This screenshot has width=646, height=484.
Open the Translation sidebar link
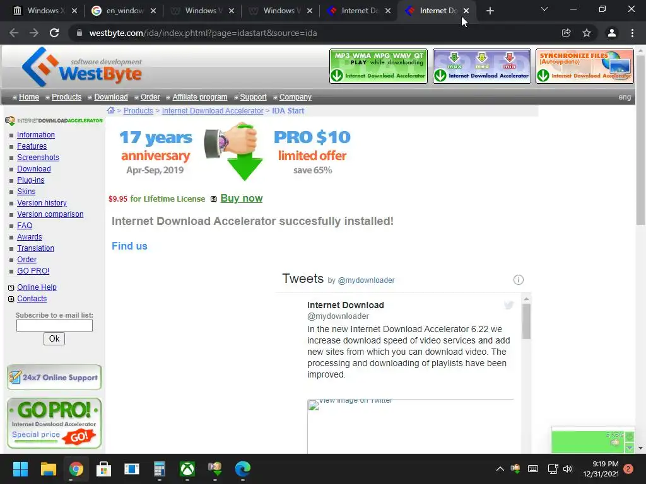tap(35, 248)
